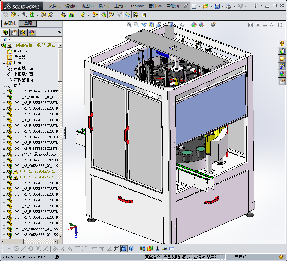Switch to the ConfigurationManager tab icon

[x=23, y=33]
